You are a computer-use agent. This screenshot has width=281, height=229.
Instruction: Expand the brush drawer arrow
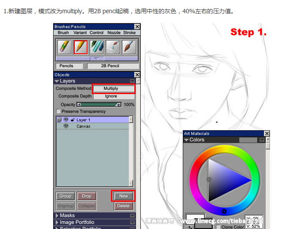pyautogui.click(x=97, y=59)
